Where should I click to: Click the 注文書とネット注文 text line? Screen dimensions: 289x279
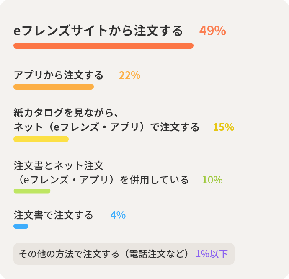click(58, 165)
